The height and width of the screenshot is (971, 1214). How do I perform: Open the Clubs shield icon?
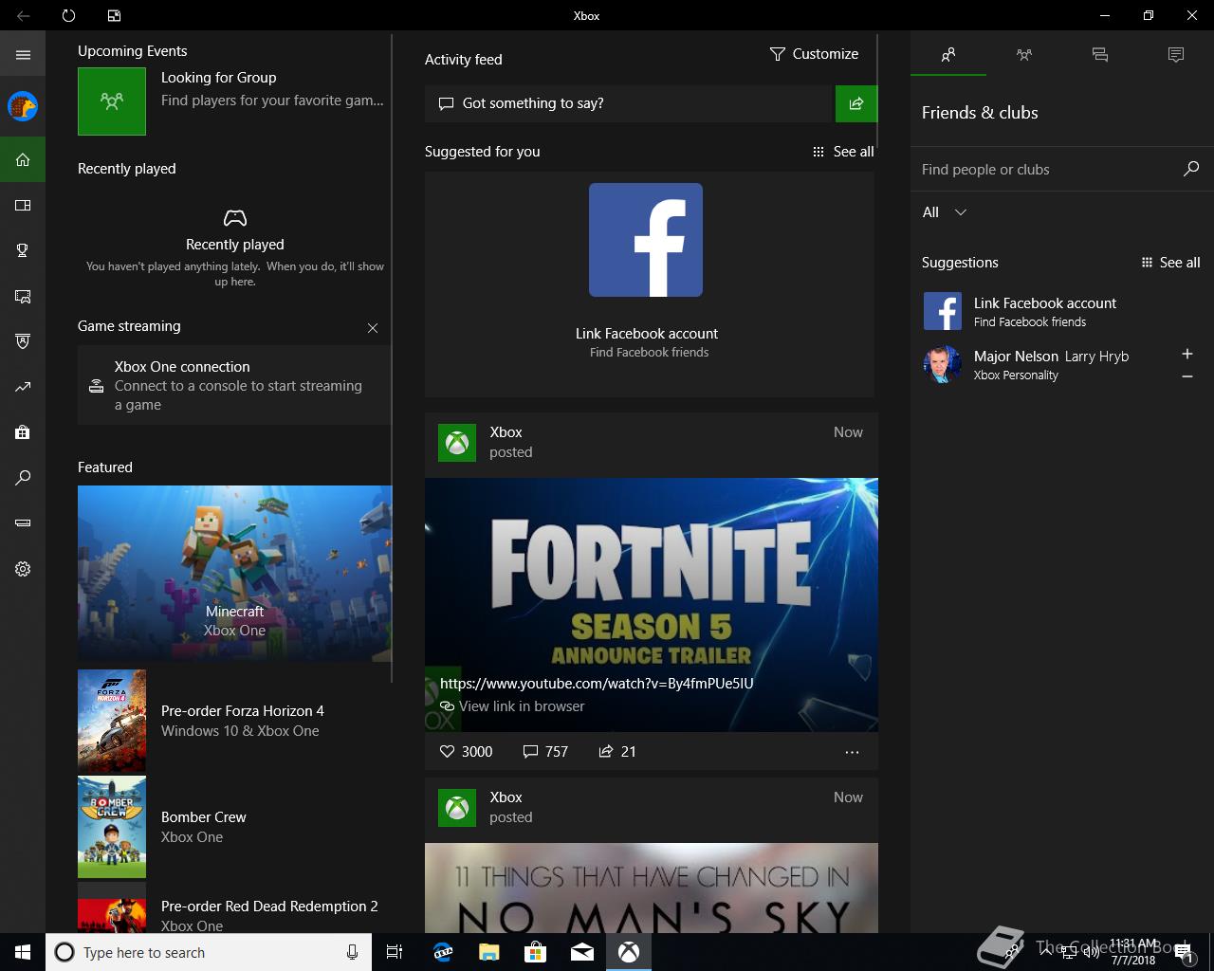point(23,341)
